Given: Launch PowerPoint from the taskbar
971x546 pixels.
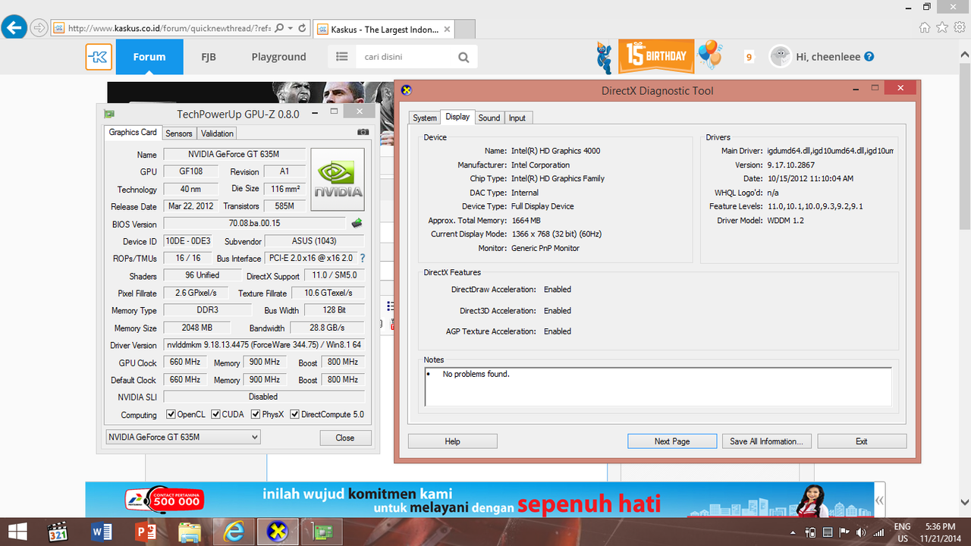Looking at the screenshot, I should tap(145, 532).
